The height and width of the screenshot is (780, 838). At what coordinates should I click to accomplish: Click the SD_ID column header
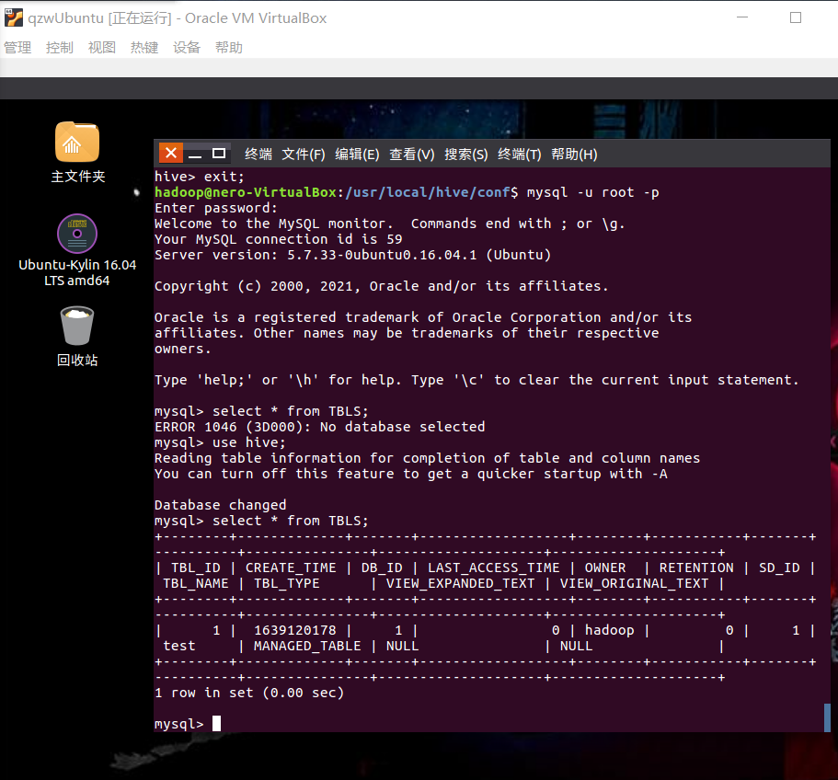779,568
